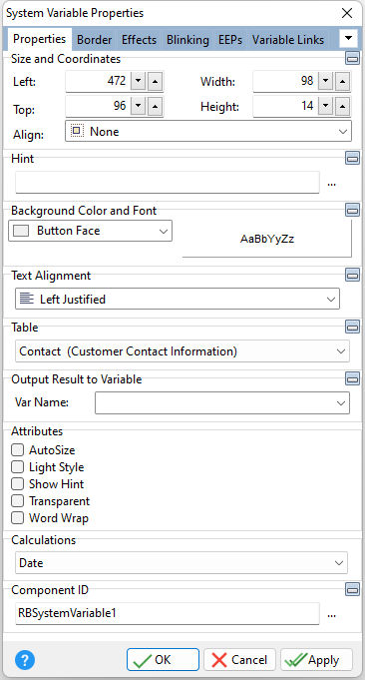Screen dimensions: 365x680
Task: Click into the Height value field
Action: (x=285, y=106)
